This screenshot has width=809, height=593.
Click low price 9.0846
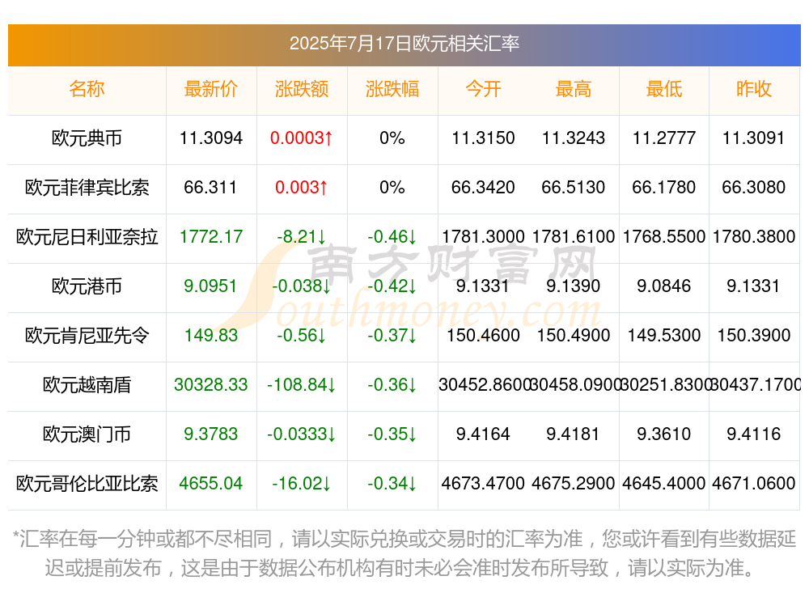coord(664,286)
